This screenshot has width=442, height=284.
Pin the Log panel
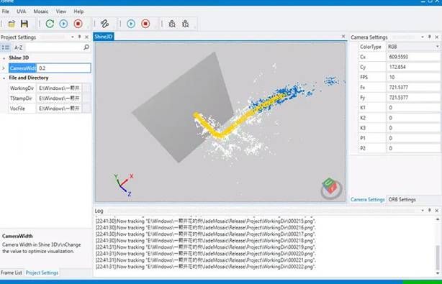[429, 210]
